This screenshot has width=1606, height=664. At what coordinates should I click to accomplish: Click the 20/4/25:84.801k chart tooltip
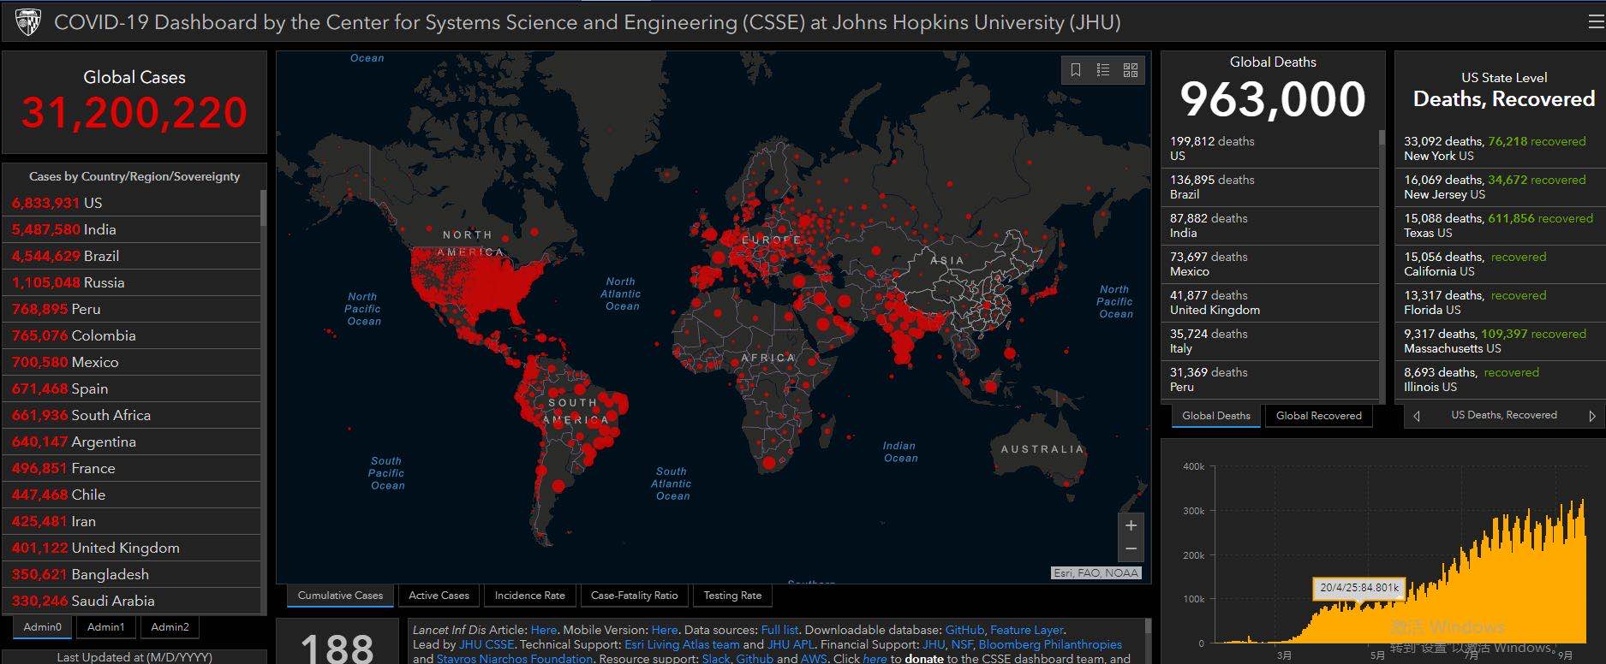pos(1359,588)
